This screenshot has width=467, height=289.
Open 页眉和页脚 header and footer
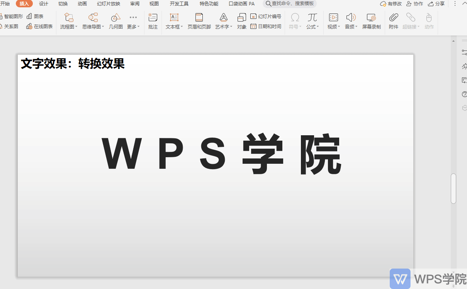(x=199, y=21)
